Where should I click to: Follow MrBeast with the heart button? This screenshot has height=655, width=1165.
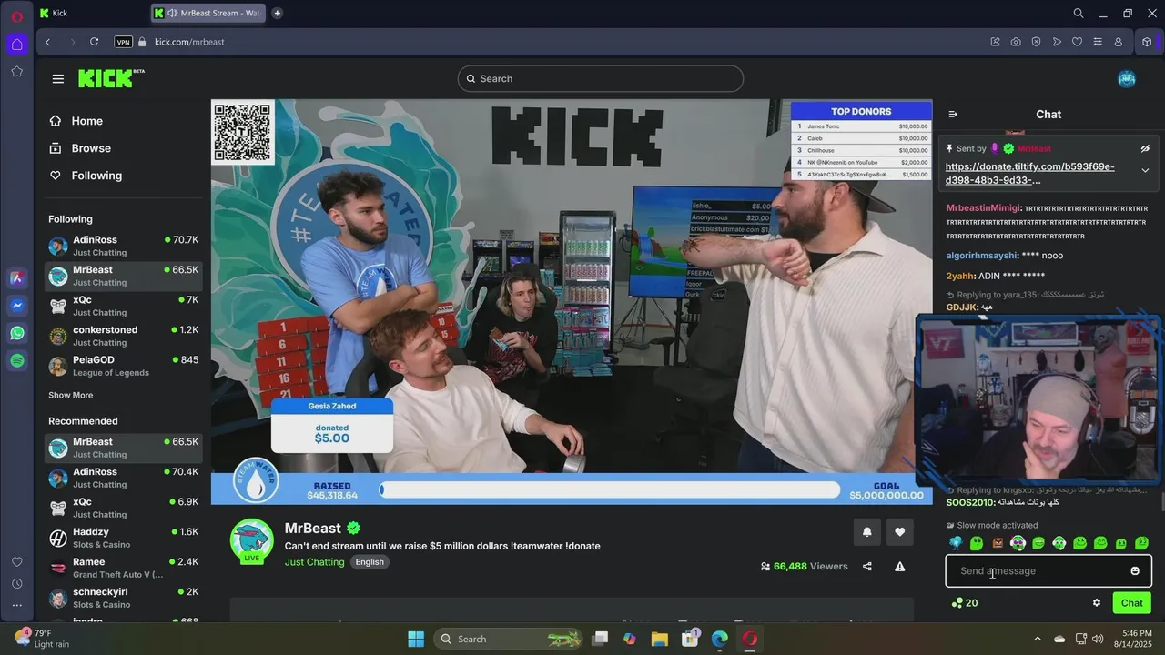pyautogui.click(x=899, y=532)
